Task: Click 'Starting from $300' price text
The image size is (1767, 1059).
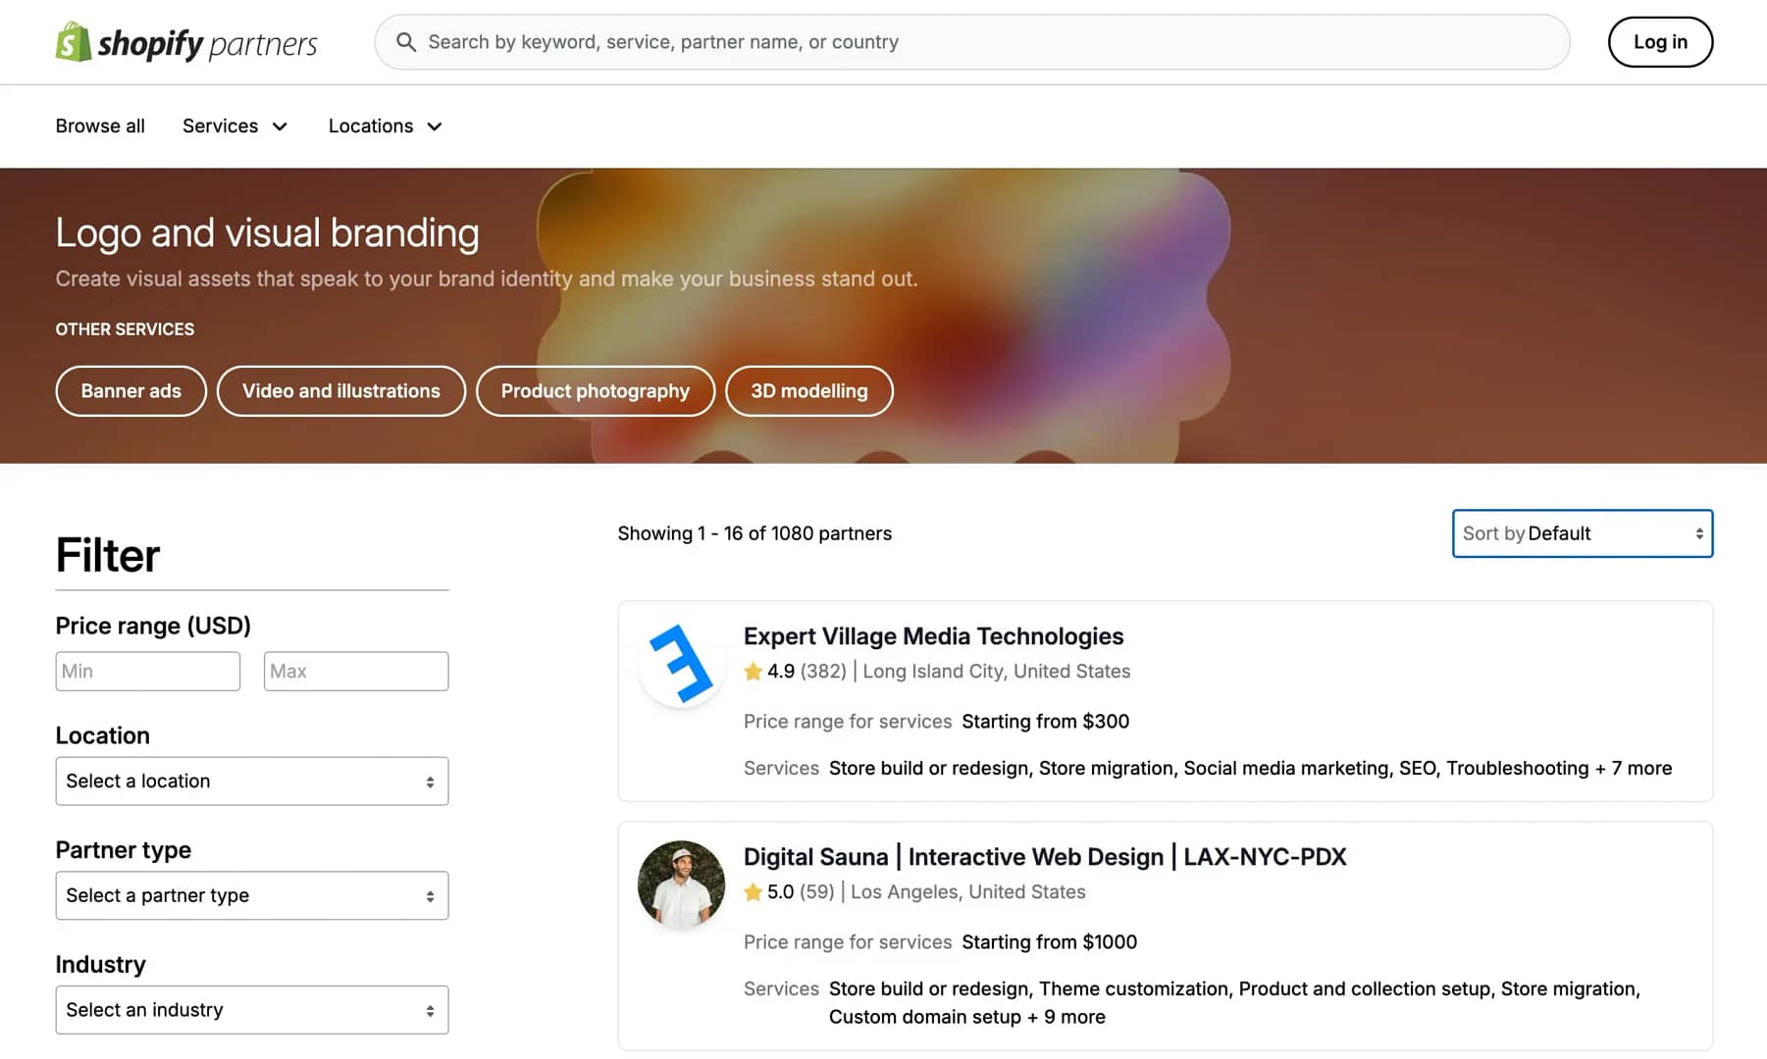Action: [1045, 722]
